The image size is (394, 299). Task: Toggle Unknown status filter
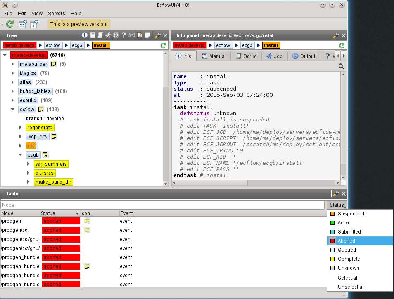360,268
